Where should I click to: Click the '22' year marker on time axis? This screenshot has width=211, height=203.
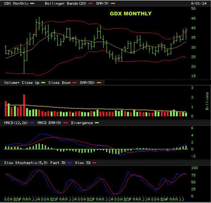(x=90, y=199)
